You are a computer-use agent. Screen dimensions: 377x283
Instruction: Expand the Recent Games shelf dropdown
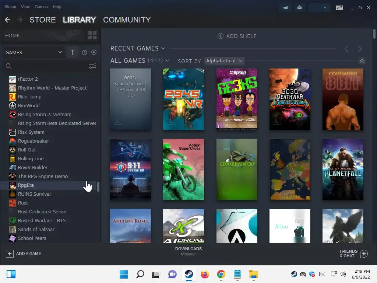tap(163, 48)
